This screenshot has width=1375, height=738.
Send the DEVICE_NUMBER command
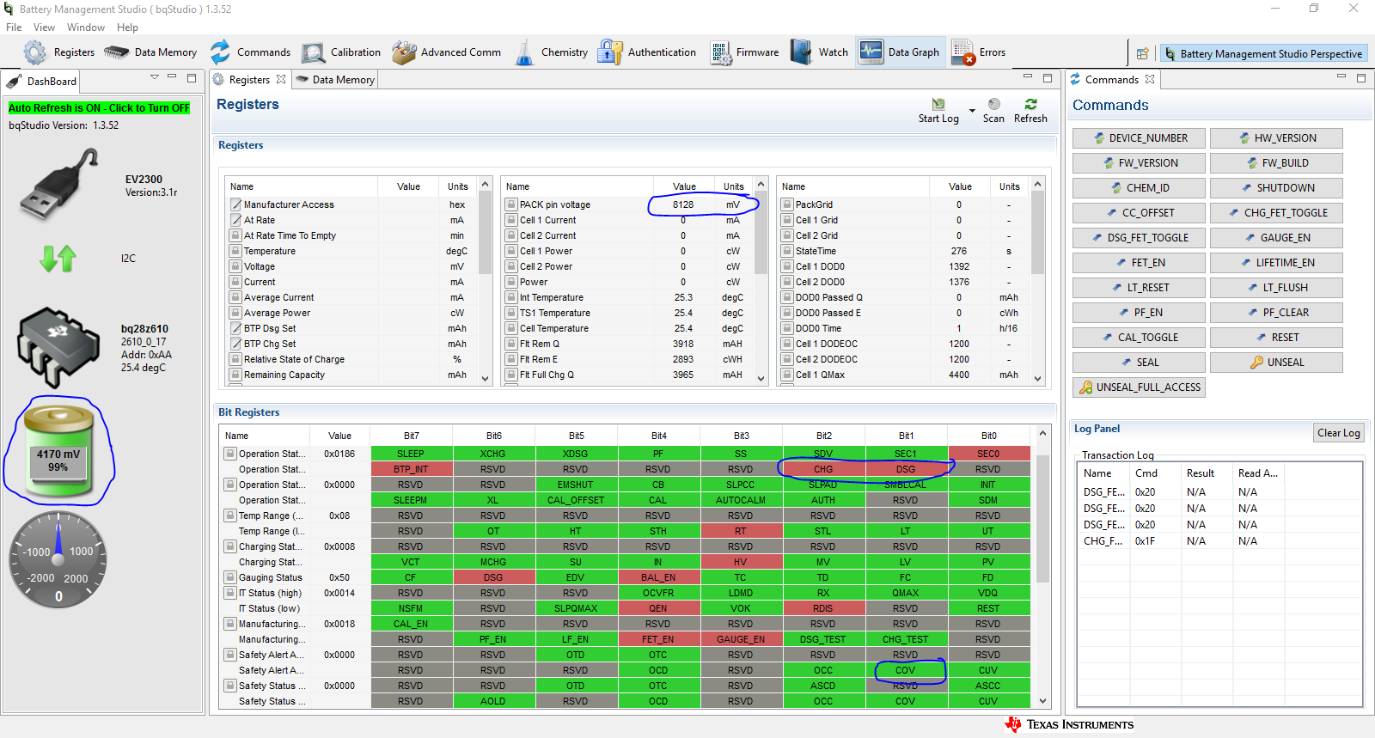point(1139,138)
